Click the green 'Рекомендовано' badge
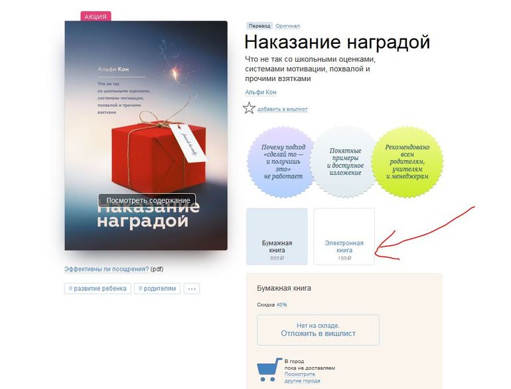The width and height of the screenshot is (511, 389). point(407,162)
